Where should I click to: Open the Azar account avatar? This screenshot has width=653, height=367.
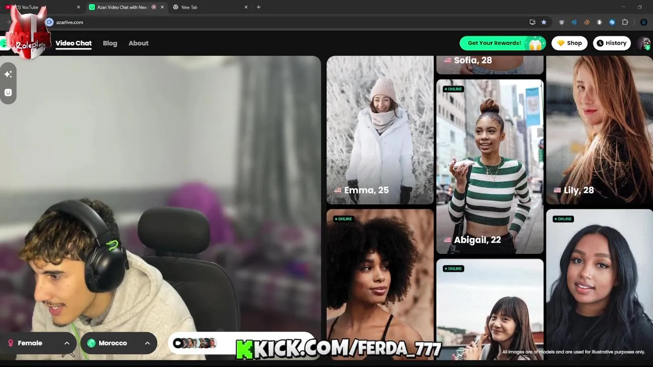tap(645, 43)
